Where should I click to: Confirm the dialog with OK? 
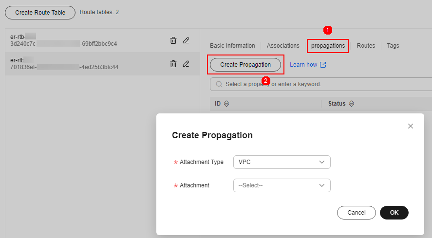(394, 213)
